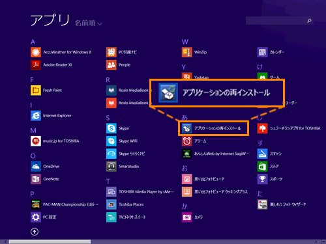Screen dimensions: 326x244
Task: Launch TVコネクトスイート icon
Action: (111, 217)
